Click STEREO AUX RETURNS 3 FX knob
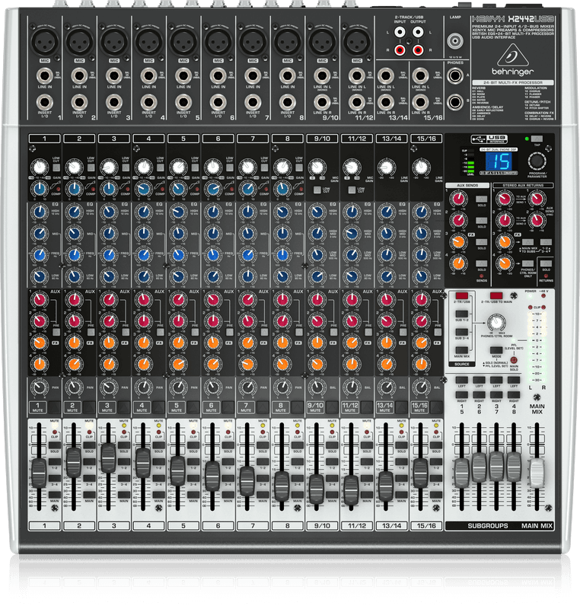580x609 pixels. pos(505,241)
